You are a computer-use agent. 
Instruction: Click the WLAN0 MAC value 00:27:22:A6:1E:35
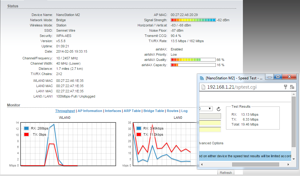click(x=70, y=81)
